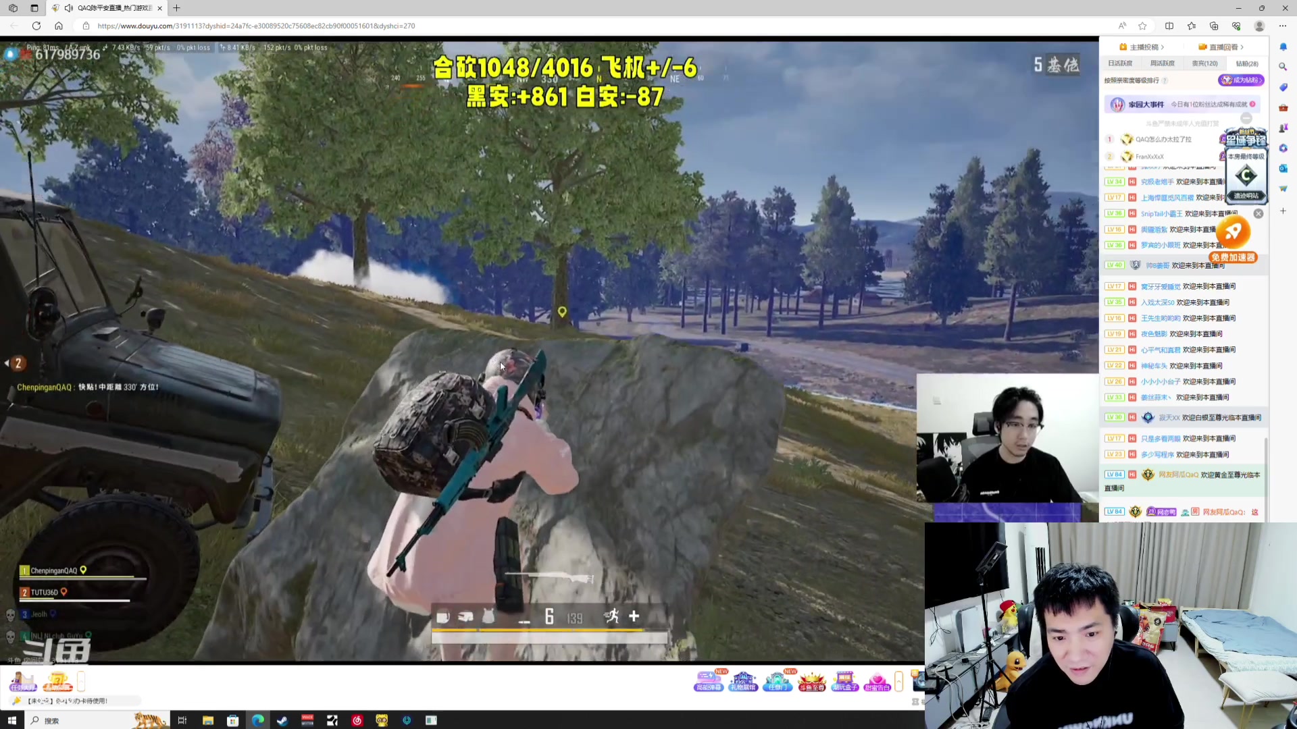Refresh the Douyu page
The width and height of the screenshot is (1297, 729).
[36, 26]
